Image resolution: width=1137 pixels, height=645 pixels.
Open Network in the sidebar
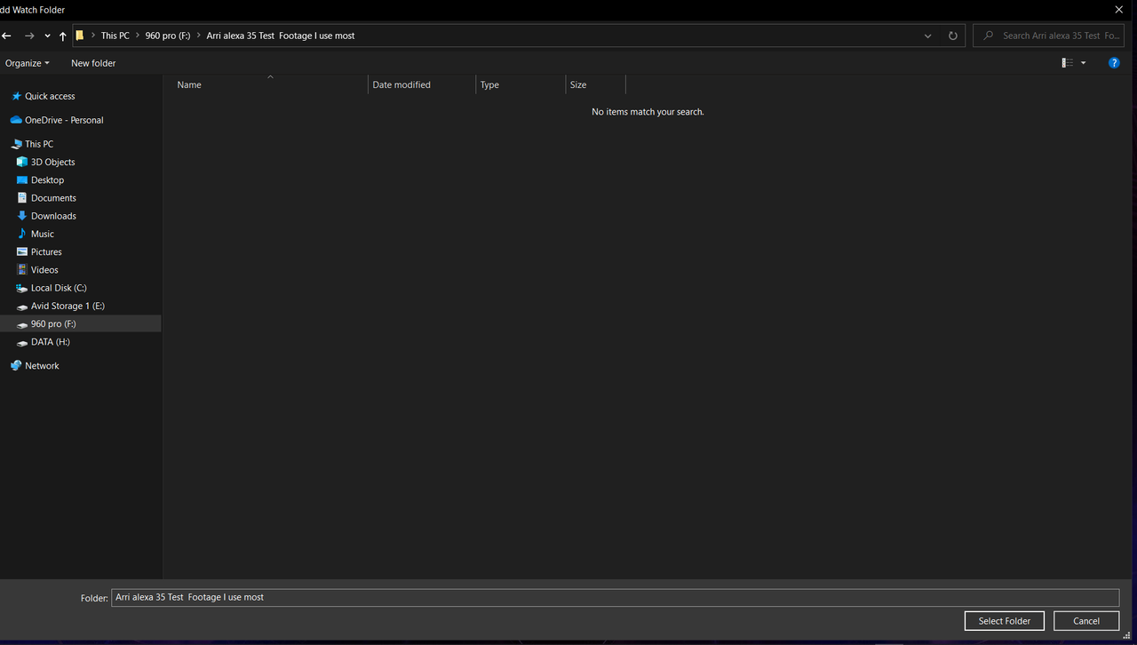pyautogui.click(x=42, y=366)
